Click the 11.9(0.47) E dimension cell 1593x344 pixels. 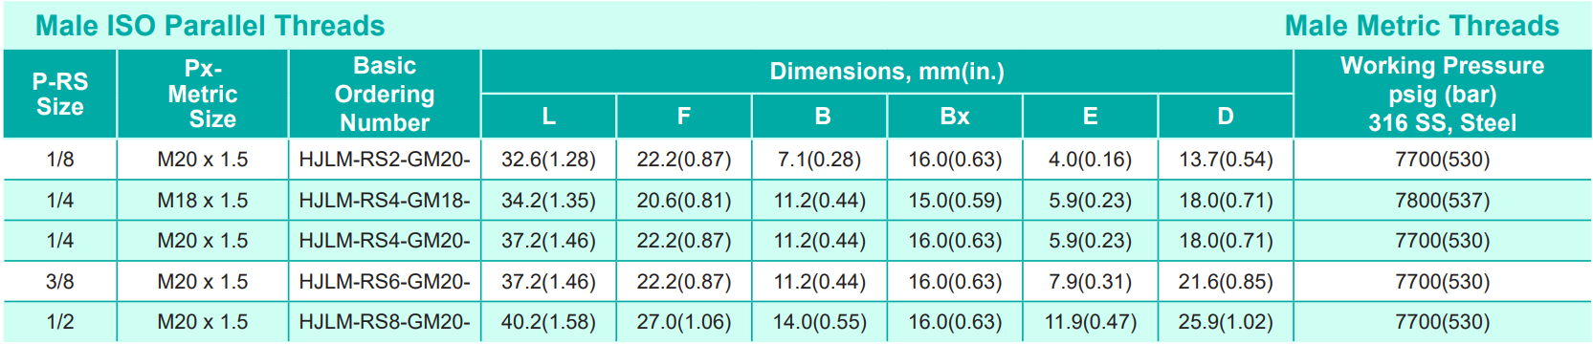[1091, 322]
